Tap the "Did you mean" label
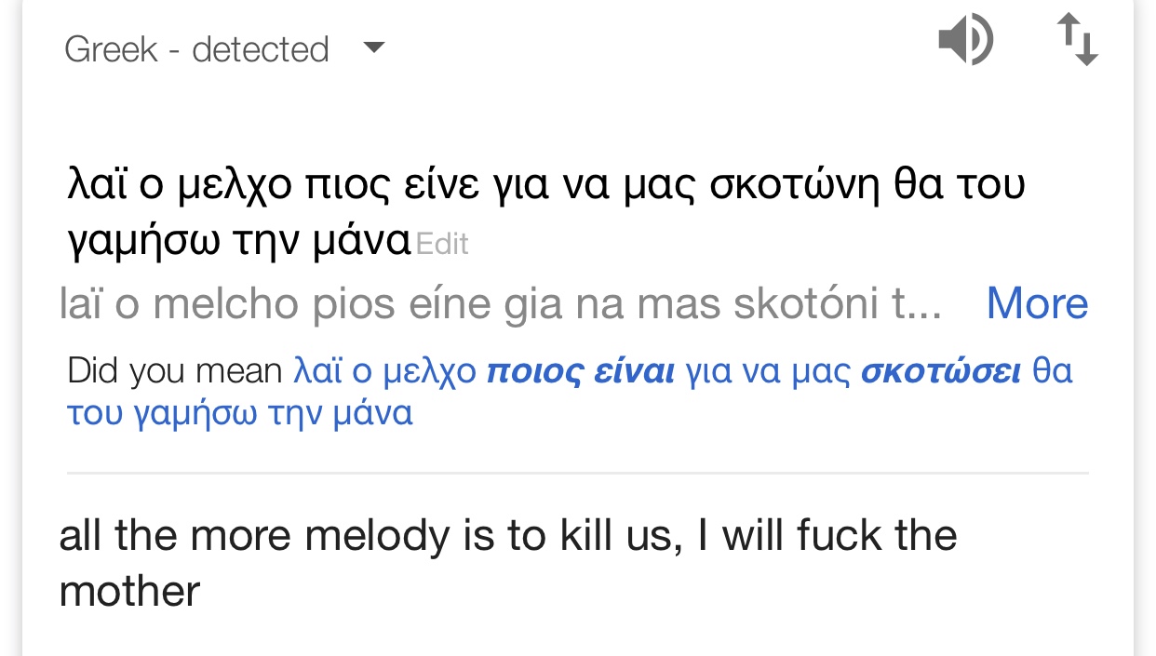The width and height of the screenshot is (1156, 656). [174, 371]
